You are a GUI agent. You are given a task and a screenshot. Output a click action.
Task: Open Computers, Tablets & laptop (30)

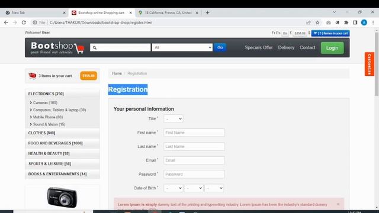[59, 110]
